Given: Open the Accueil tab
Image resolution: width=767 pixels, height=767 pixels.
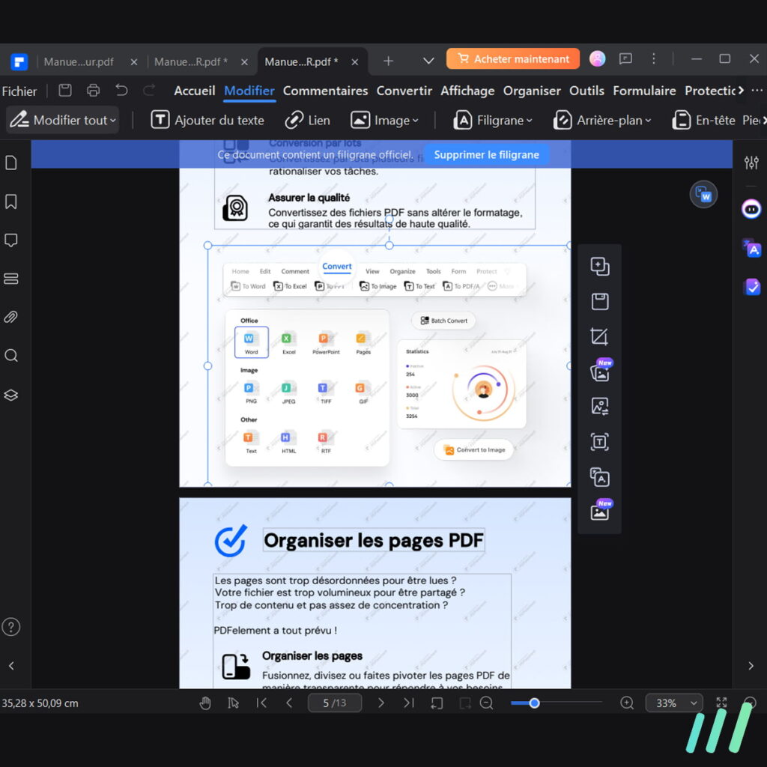Looking at the screenshot, I should pyautogui.click(x=195, y=91).
